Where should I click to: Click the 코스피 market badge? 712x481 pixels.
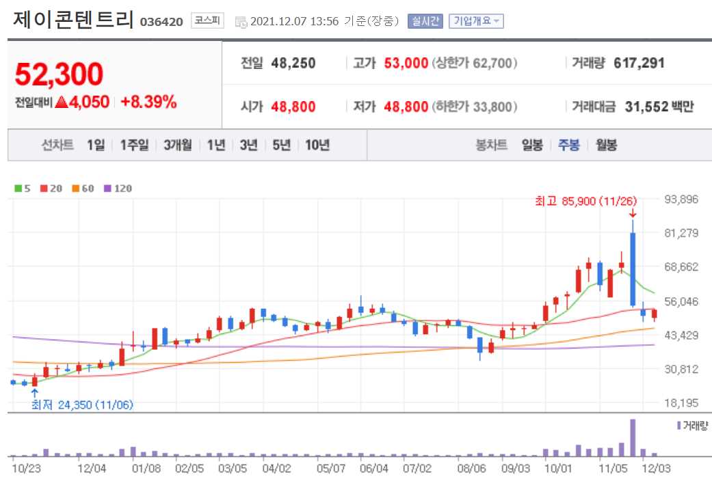pos(209,20)
